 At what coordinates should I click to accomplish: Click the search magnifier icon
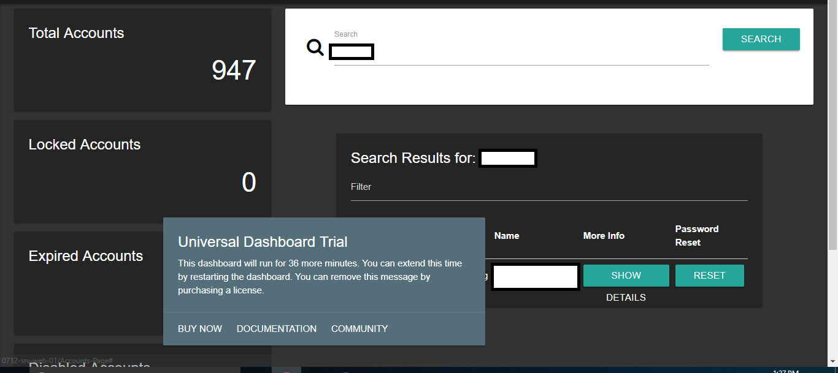[x=315, y=47]
